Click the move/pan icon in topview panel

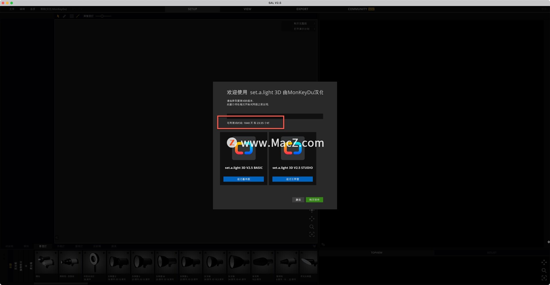544,262
